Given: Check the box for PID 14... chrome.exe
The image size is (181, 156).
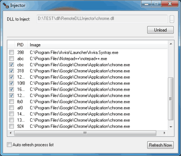Looking at the screenshot, I should pos(11,114).
